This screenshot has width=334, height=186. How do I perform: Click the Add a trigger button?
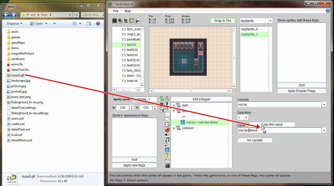coord(201,99)
